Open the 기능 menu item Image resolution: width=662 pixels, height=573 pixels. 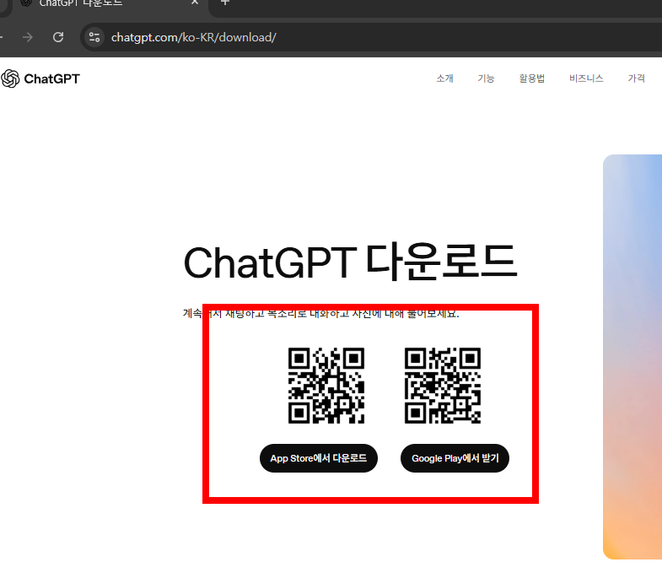[x=486, y=78]
